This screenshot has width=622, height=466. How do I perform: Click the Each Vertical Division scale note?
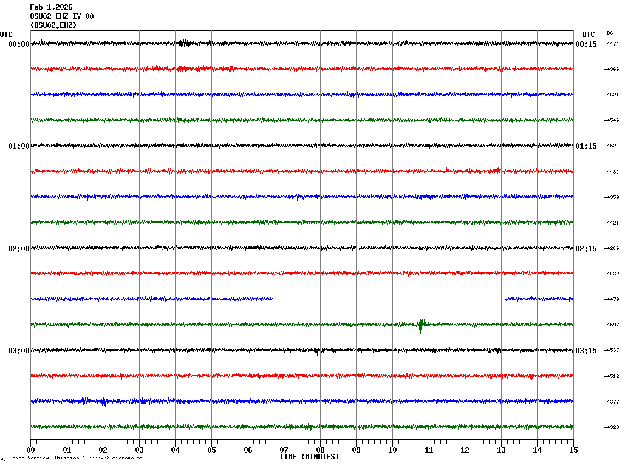tap(77, 458)
